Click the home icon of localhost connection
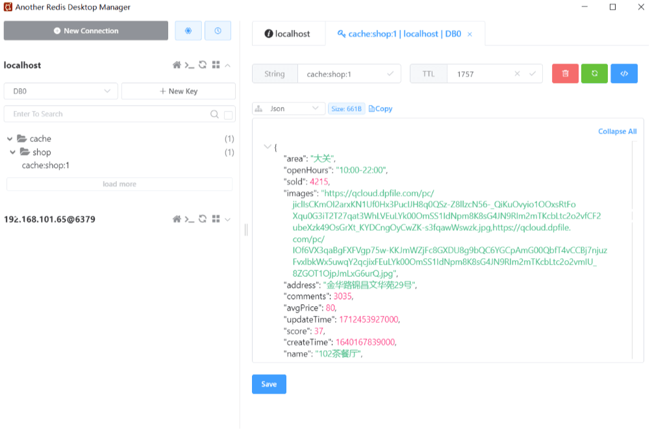 176,66
